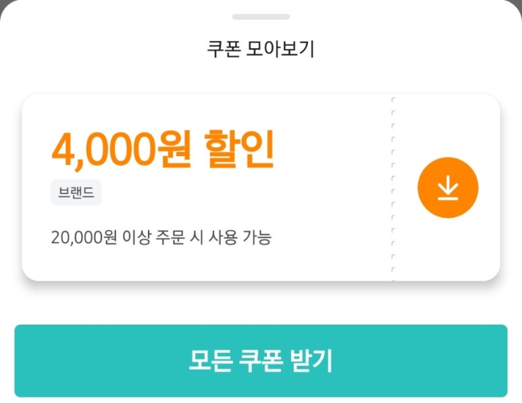The width and height of the screenshot is (522, 403).
Task: Click the 20,000원 minimum order amount
Action: point(82,237)
